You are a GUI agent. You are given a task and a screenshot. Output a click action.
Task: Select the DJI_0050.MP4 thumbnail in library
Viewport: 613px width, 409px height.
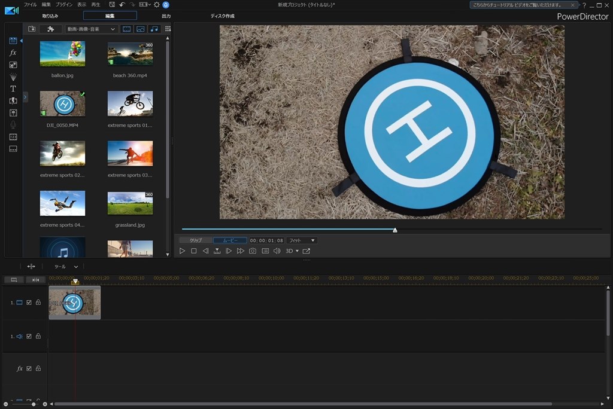pyautogui.click(x=62, y=103)
